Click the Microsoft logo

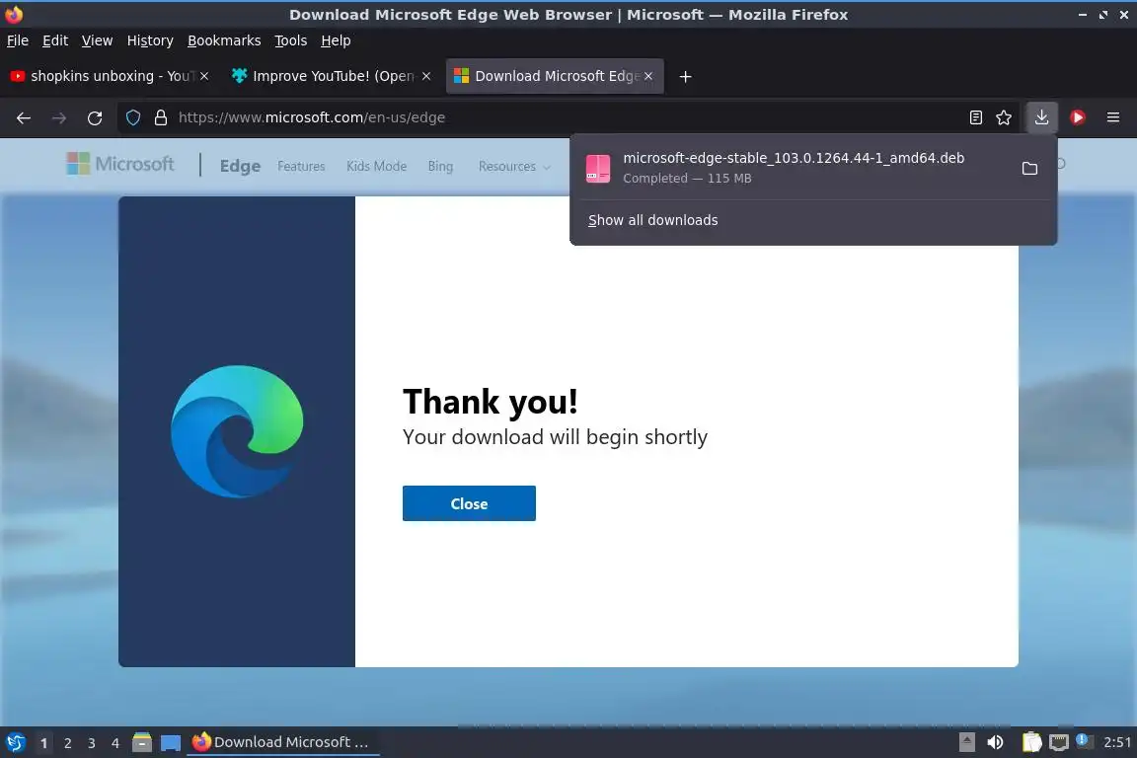click(x=120, y=164)
